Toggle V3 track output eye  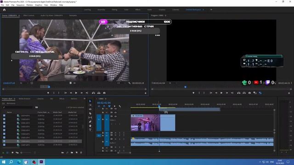[x=115, y=109]
